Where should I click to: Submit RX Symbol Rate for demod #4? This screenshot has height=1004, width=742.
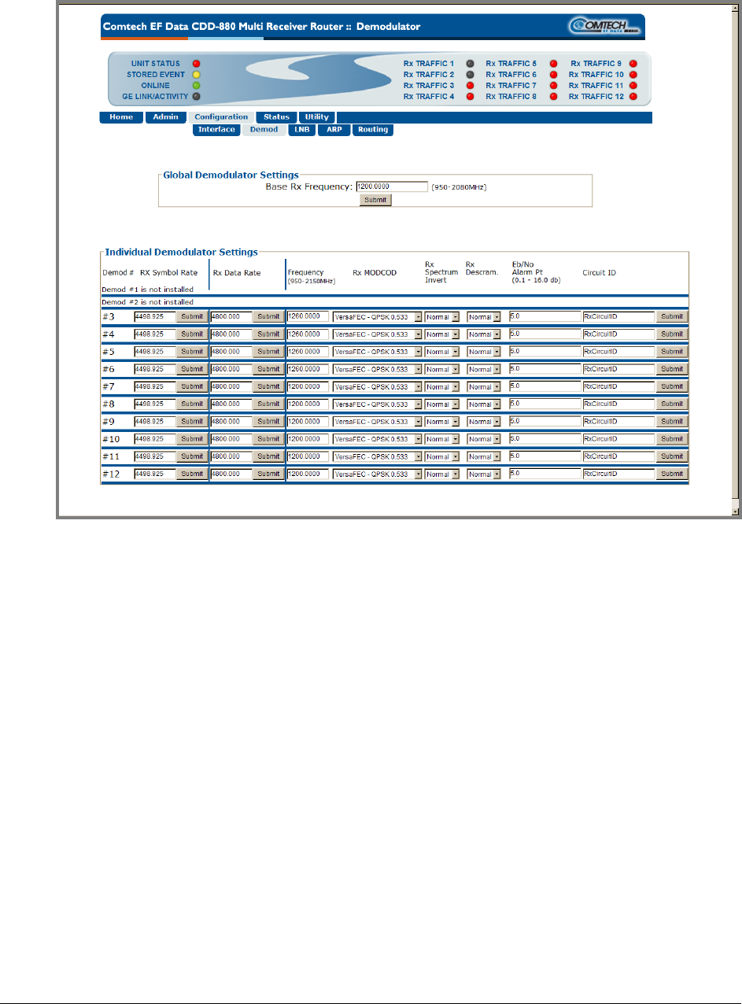(x=191, y=334)
